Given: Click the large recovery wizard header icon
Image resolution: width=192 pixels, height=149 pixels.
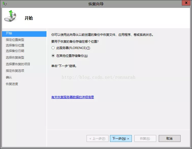Looking at the screenshot, I should [x=11, y=17].
